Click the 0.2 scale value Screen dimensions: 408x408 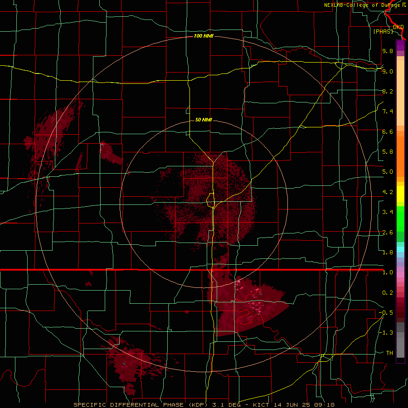(x=388, y=293)
